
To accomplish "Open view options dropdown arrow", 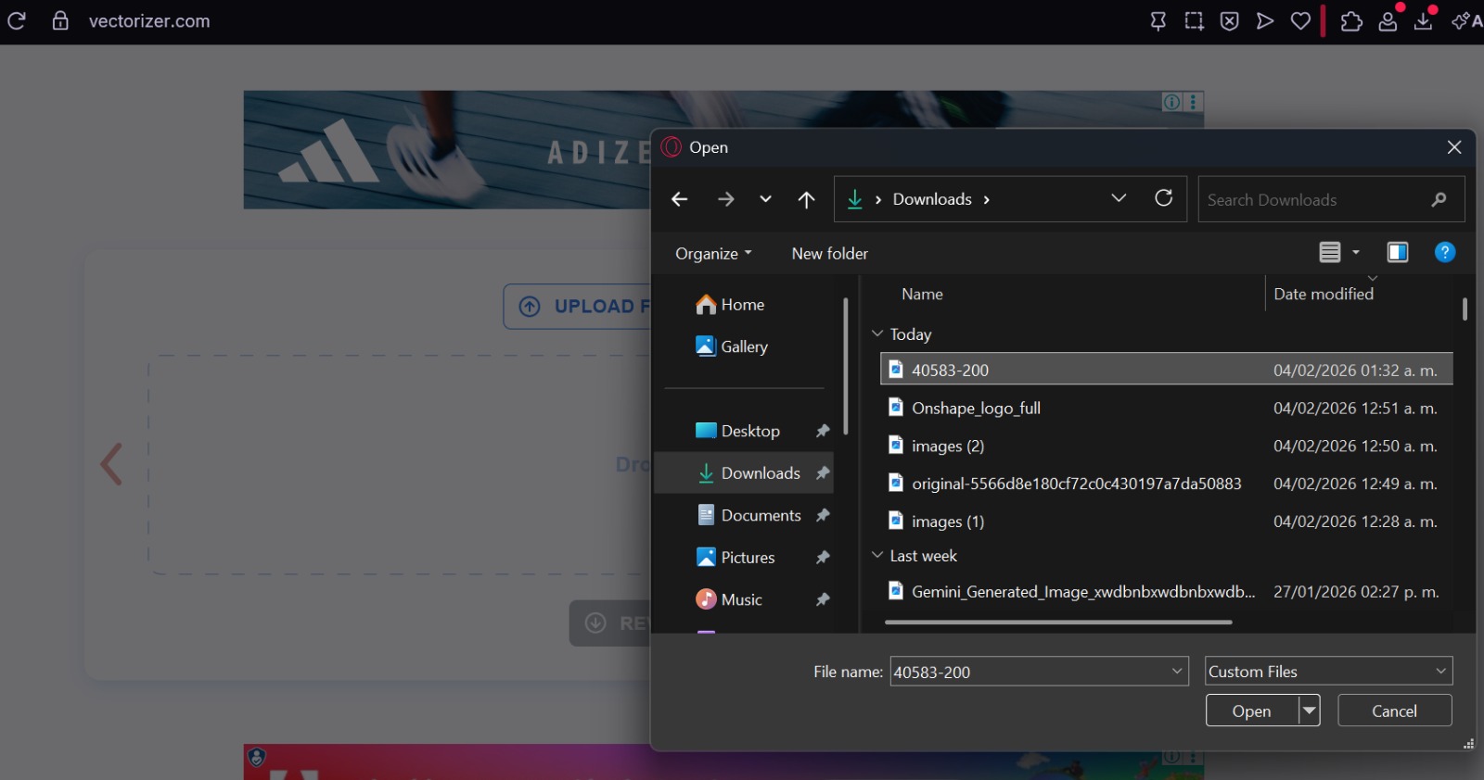I will [1356, 252].
